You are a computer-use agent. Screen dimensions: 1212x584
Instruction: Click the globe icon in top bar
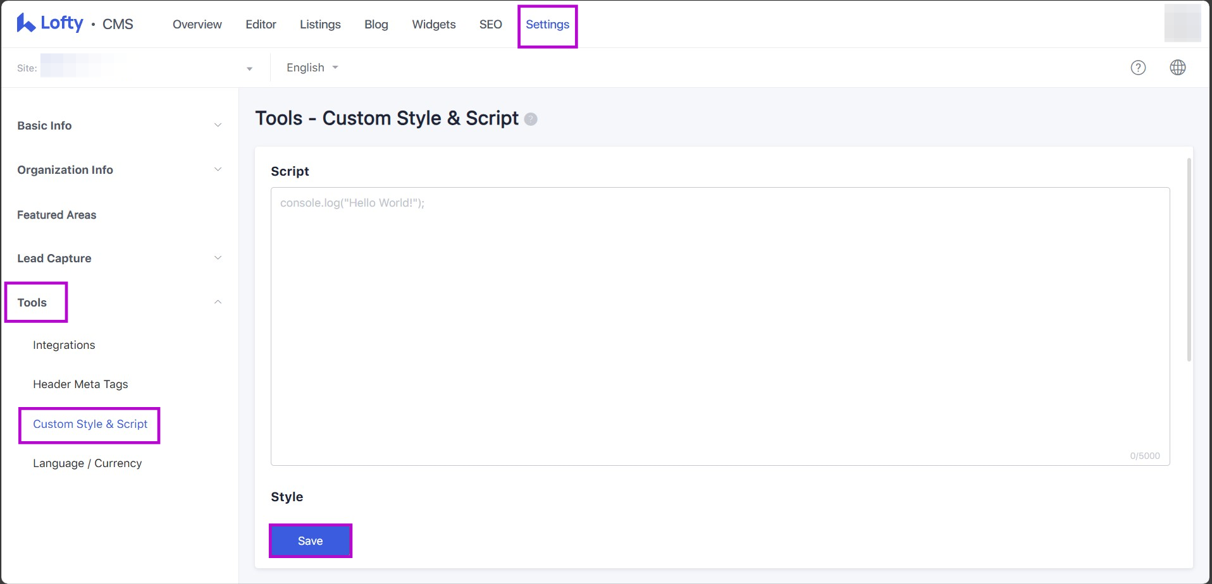point(1177,68)
